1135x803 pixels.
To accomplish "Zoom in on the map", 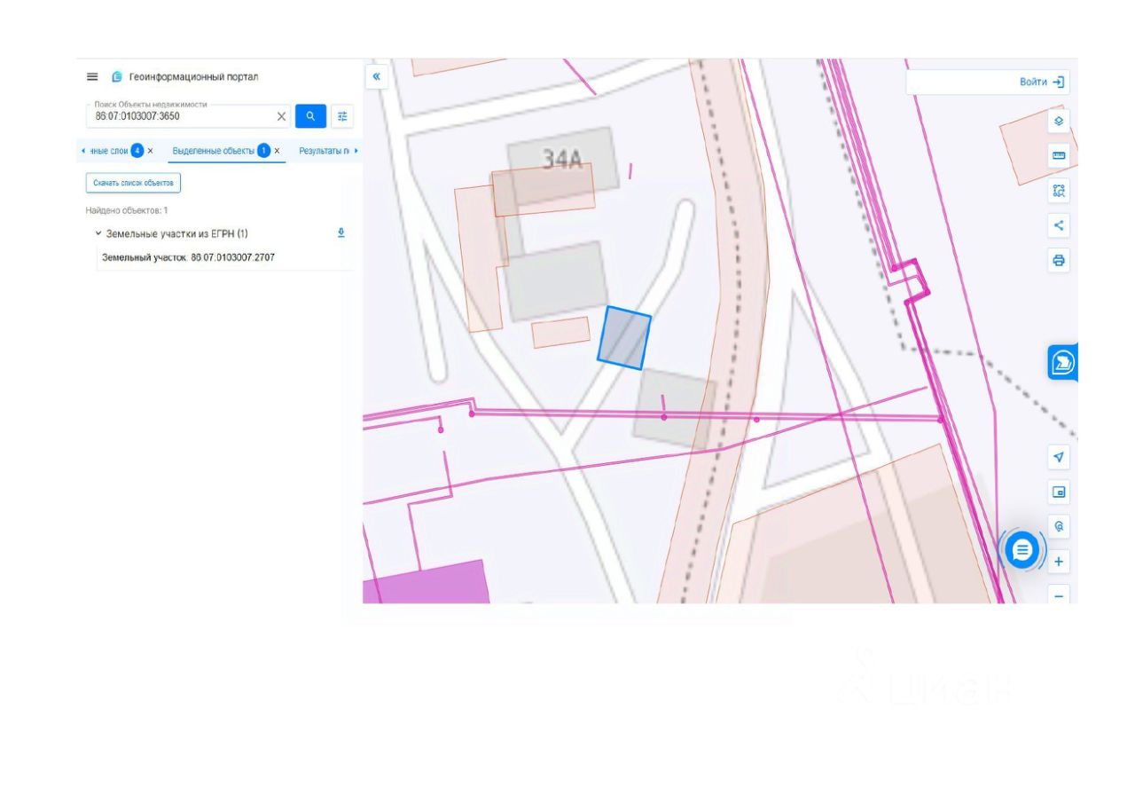I will point(1059,562).
